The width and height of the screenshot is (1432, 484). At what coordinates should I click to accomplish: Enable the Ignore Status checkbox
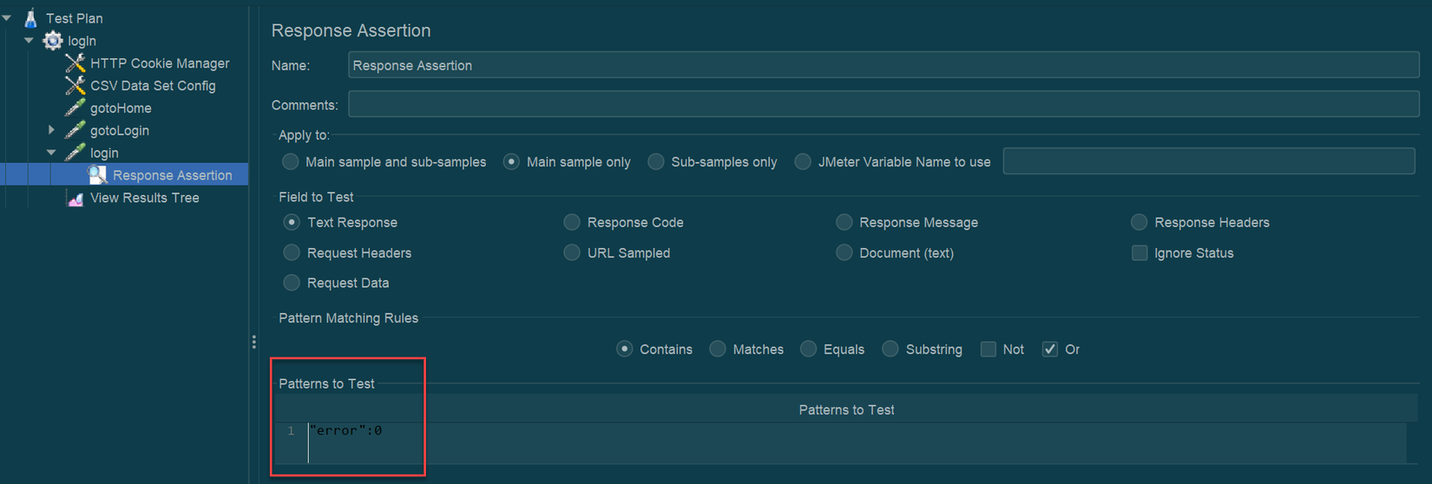pyautogui.click(x=1140, y=253)
